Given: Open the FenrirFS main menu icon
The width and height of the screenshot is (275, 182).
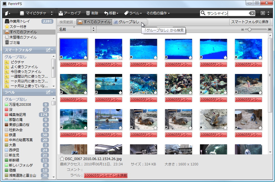Looking at the screenshot, I should (7, 13).
